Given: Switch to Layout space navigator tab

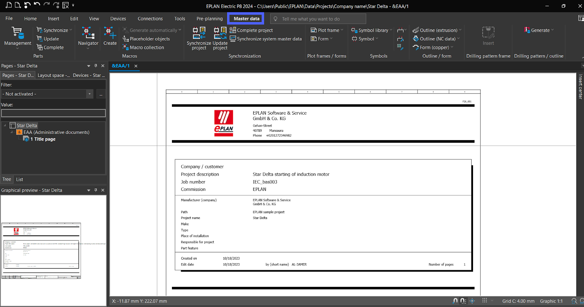Looking at the screenshot, I should coord(54,75).
